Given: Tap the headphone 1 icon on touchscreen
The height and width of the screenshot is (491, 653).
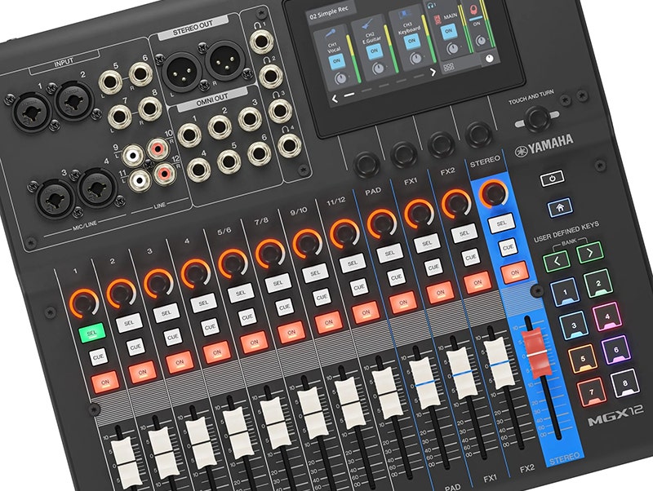Looking at the screenshot, I should pos(432,5).
